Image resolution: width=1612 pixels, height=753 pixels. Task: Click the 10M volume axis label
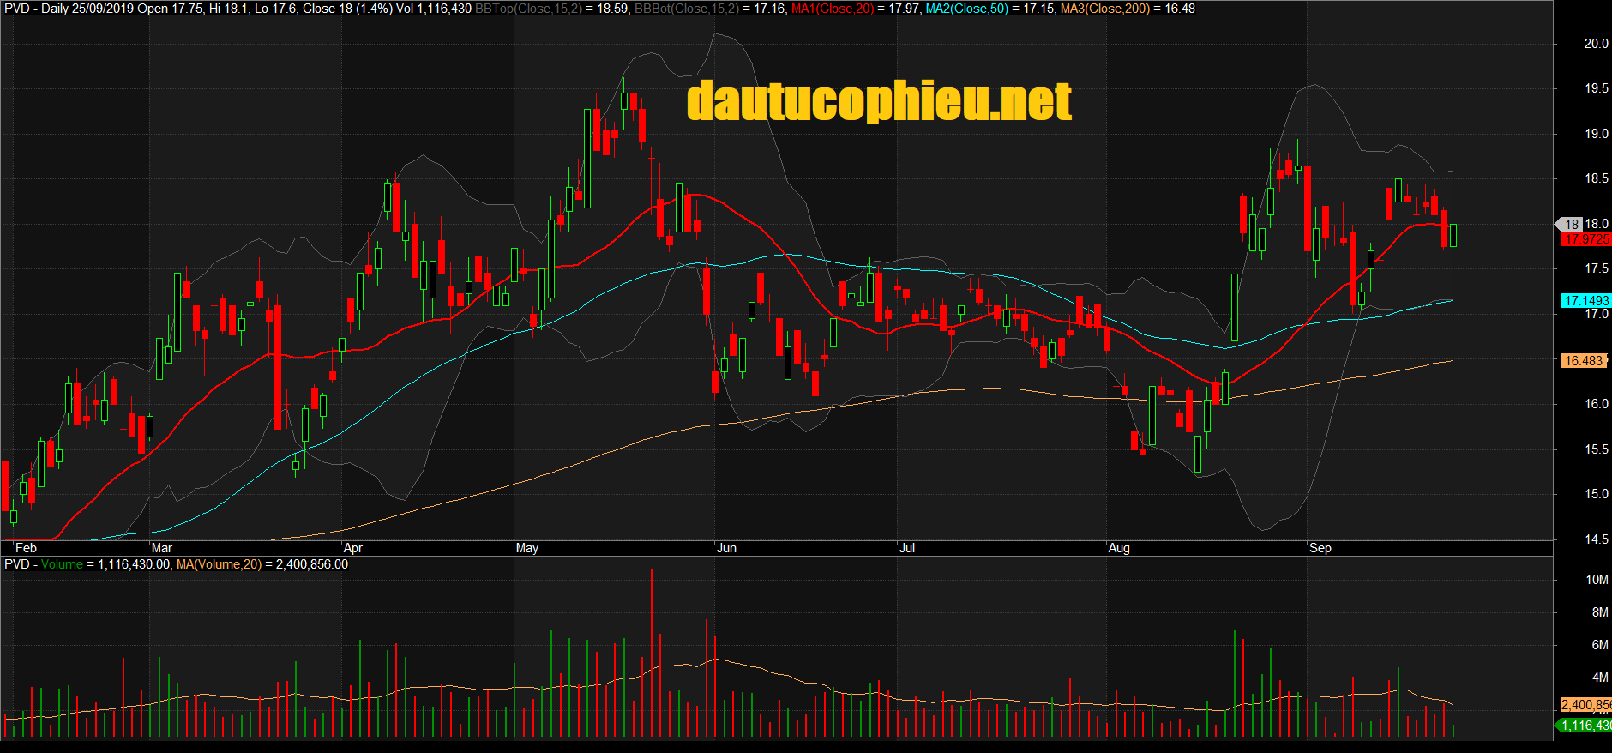(x=1597, y=580)
